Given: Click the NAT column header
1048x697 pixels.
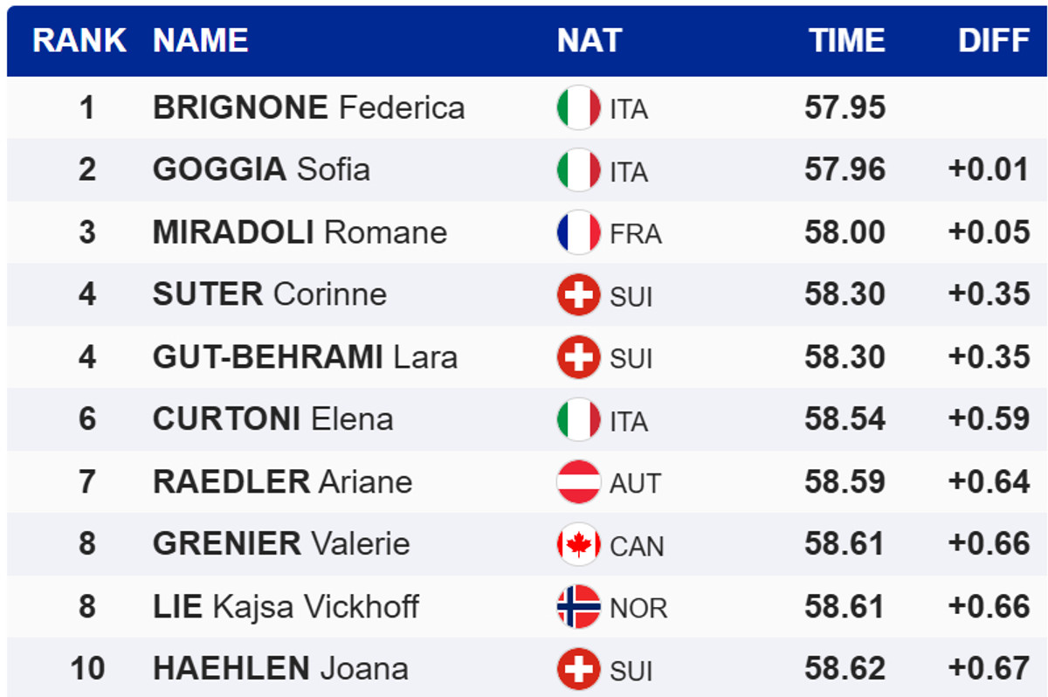Looking at the screenshot, I should [589, 41].
